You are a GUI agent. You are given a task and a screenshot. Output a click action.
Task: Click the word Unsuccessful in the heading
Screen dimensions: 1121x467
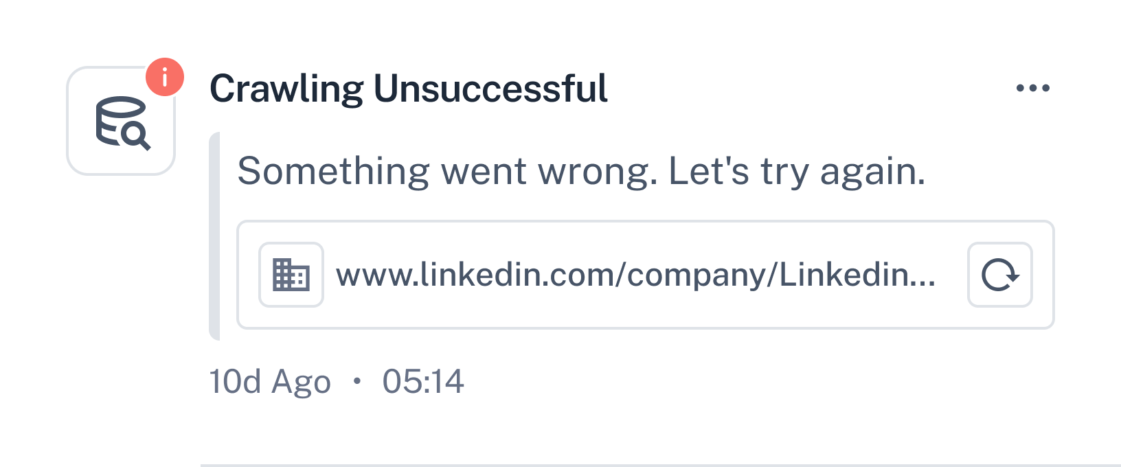[x=491, y=89]
